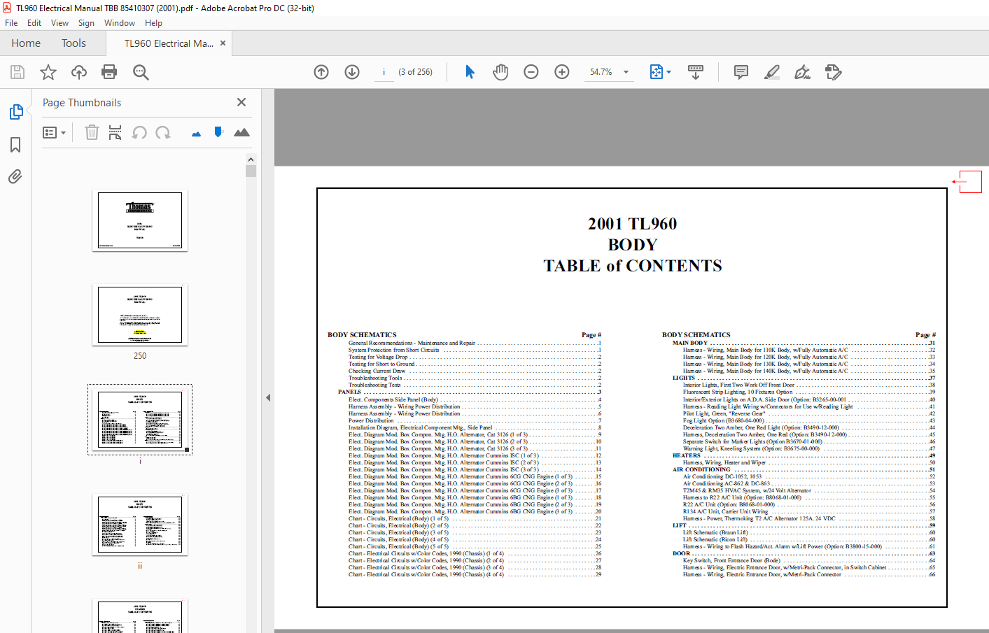Viewport: 989px width, 633px height.
Task: Click the Save file icon
Action: [x=17, y=72]
